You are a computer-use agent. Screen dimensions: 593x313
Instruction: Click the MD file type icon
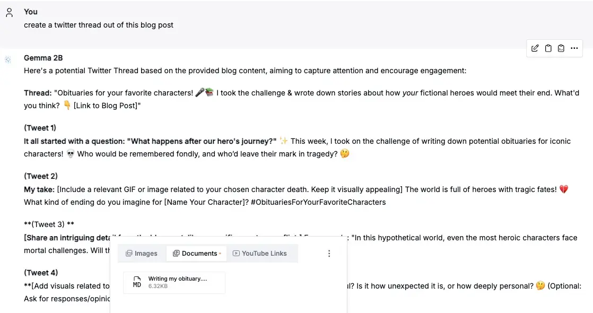(x=137, y=282)
